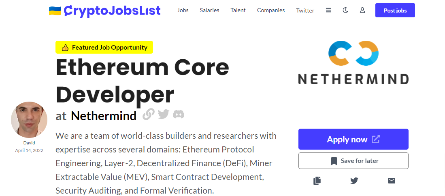Open Nethermind website link icon
Image resolution: width=445 pixels, height=196 pixels.
click(x=149, y=114)
